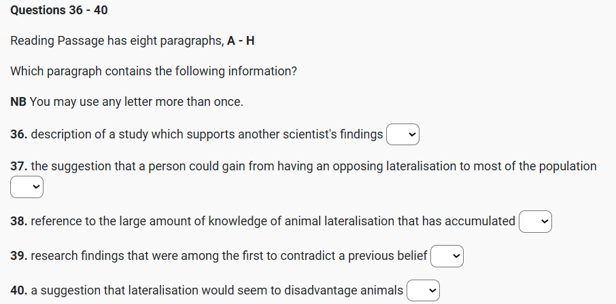Click the question 38 statement on accumulated knowledge
The image size is (616, 304).
(x=273, y=221)
